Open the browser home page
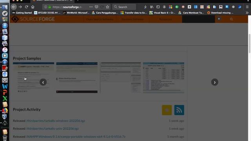This screenshot has width=251, height=141. pyautogui.click(x=33, y=7)
